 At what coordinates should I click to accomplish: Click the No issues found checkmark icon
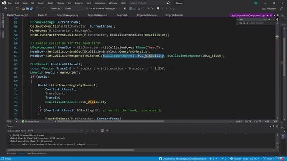23,121
